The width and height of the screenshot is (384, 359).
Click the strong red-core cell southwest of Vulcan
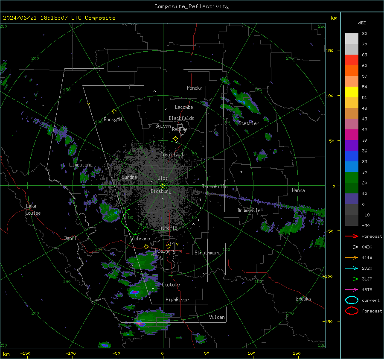click(x=140, y=324)
